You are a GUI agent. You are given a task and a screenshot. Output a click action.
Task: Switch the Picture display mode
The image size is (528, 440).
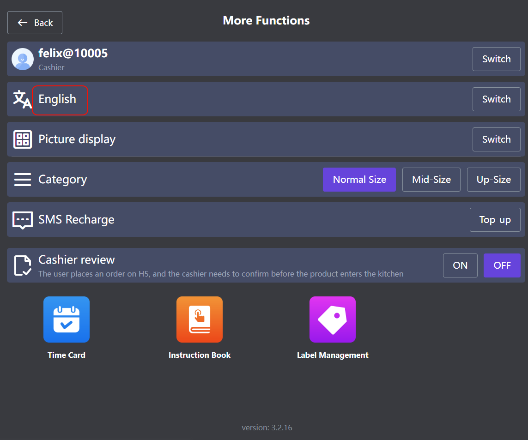tap(496, 139)
